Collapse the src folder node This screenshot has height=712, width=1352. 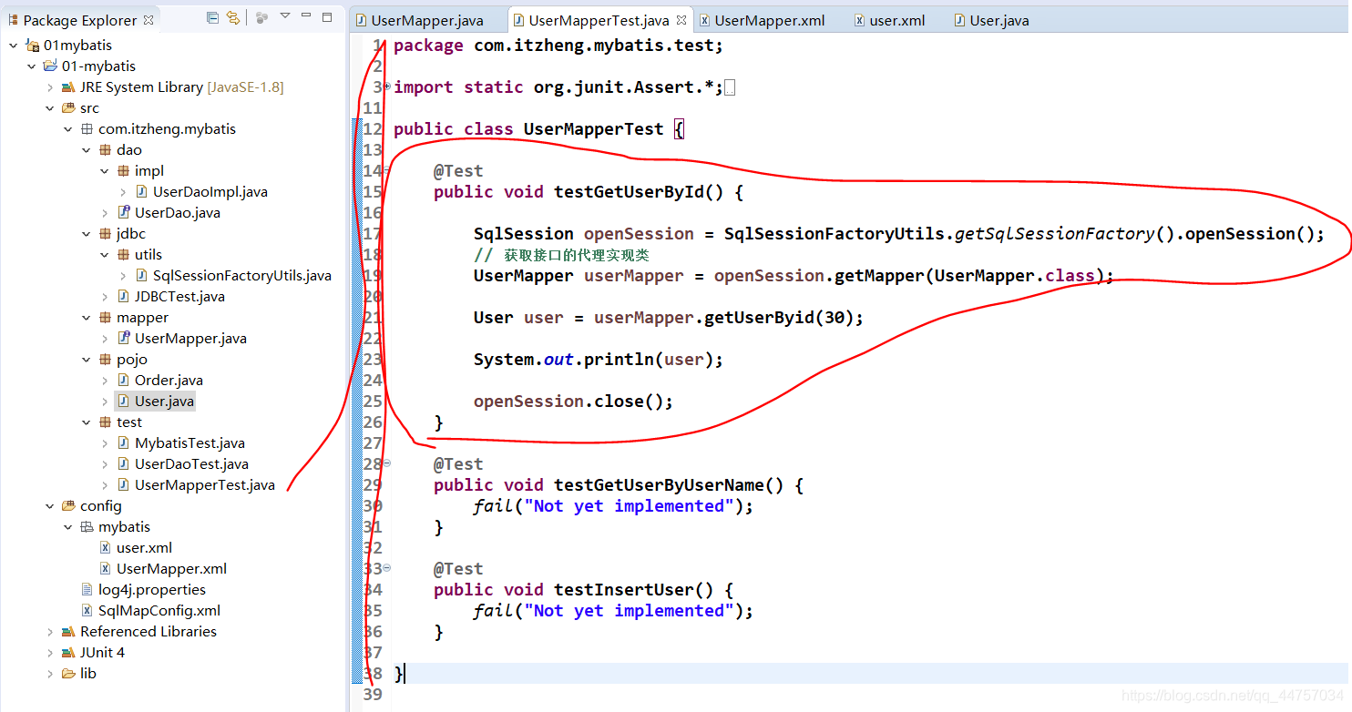pyautogui.click(x=49, y=108)
